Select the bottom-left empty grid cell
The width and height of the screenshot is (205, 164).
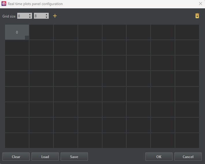click(17, 140)
